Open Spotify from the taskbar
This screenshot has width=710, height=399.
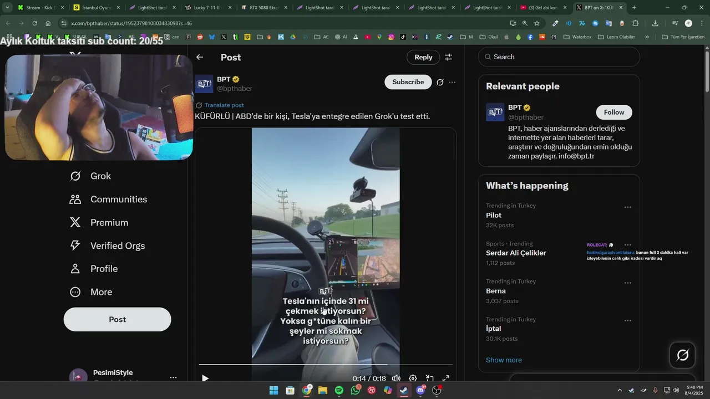point(339,391)
